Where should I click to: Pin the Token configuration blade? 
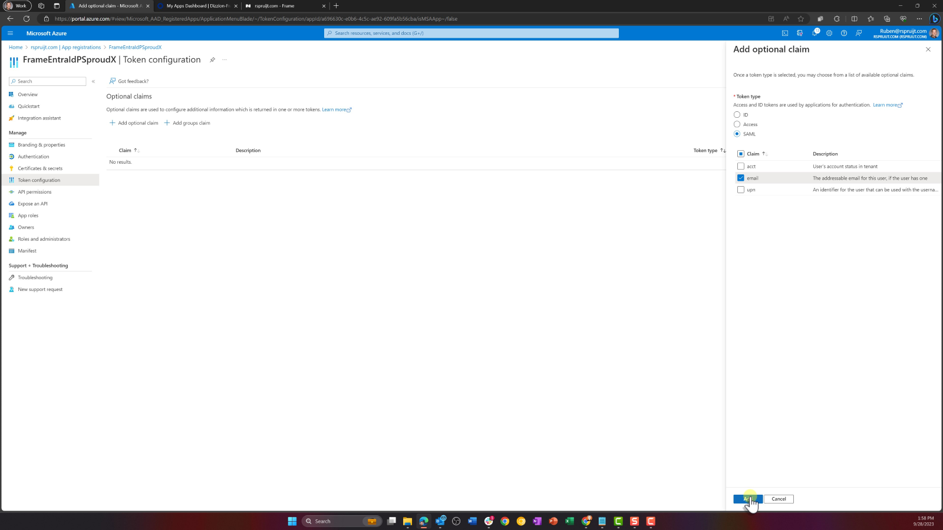[212, 59]
